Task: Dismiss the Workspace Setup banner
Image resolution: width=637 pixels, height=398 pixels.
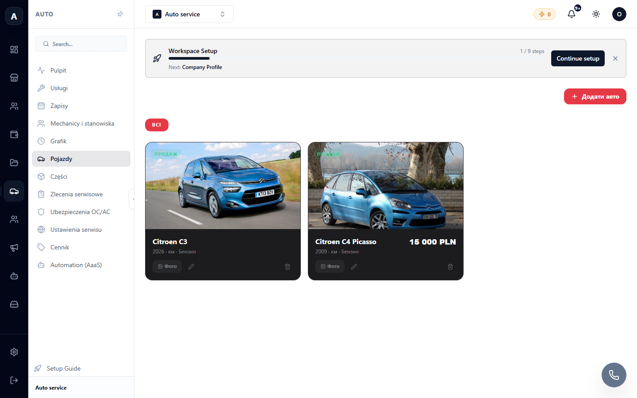Action: 615,58
